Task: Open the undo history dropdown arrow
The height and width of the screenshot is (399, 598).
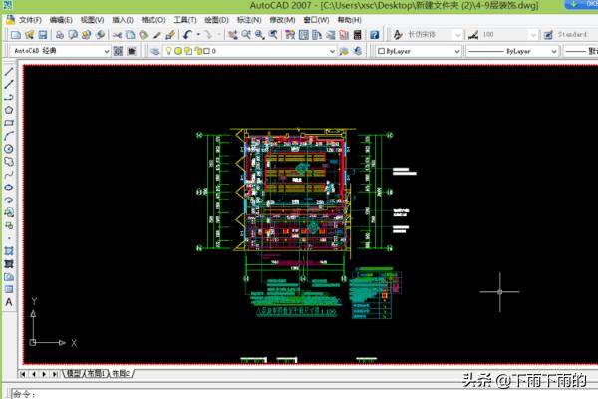Action: [x=198, y=35]
